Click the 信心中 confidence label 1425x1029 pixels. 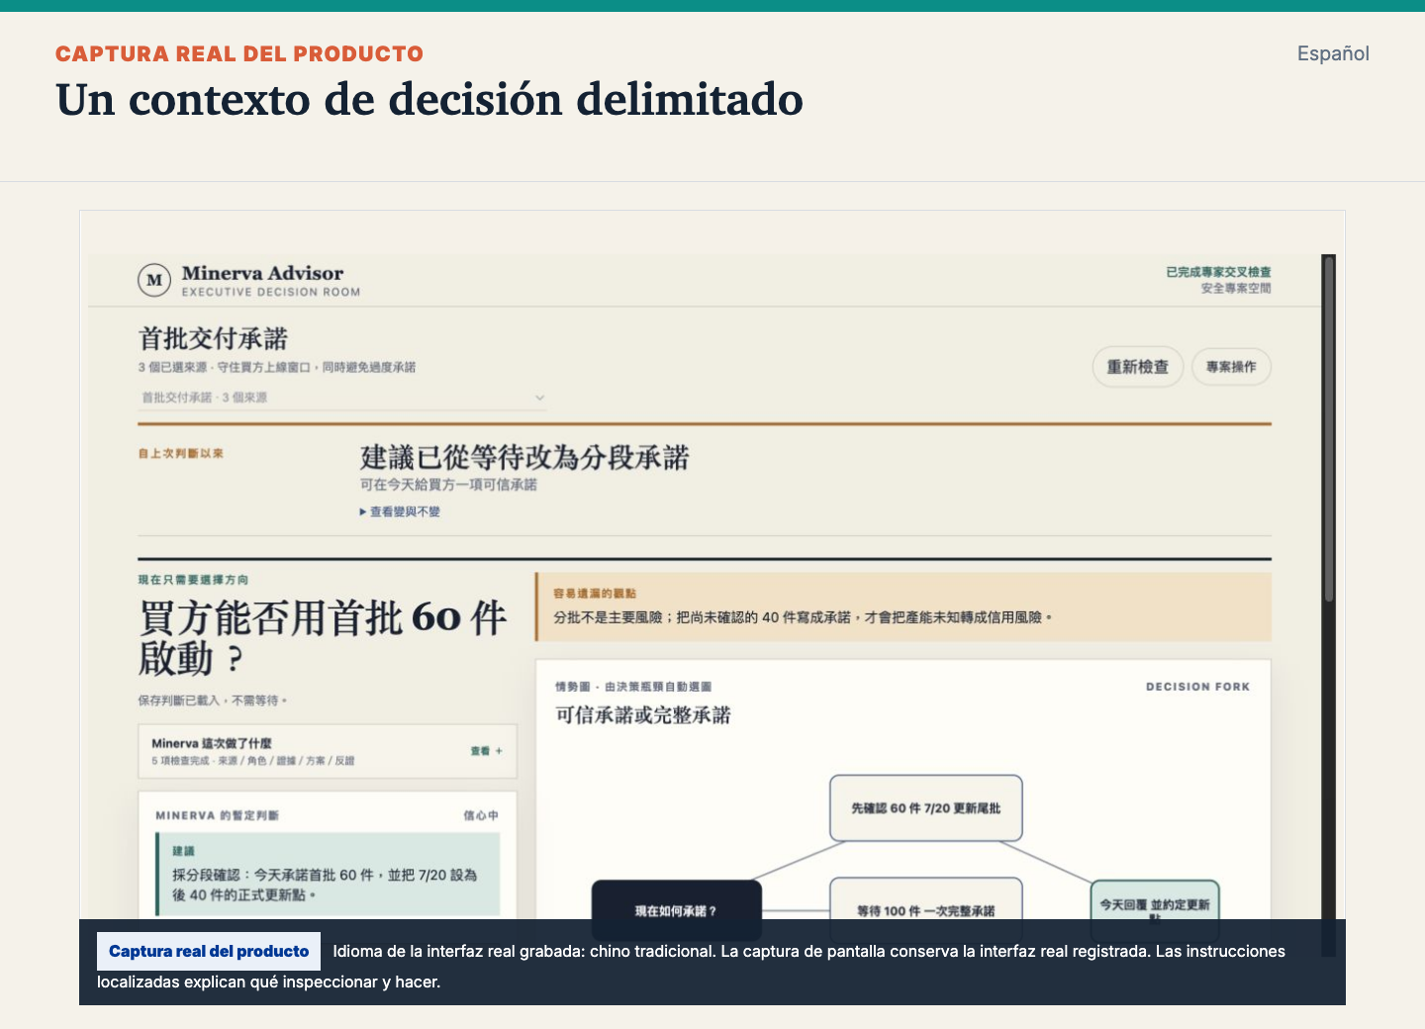pos(481,815)
